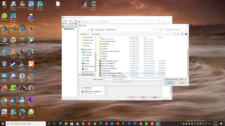Click Použít in the settings dialog

click(x=155, y=97)
